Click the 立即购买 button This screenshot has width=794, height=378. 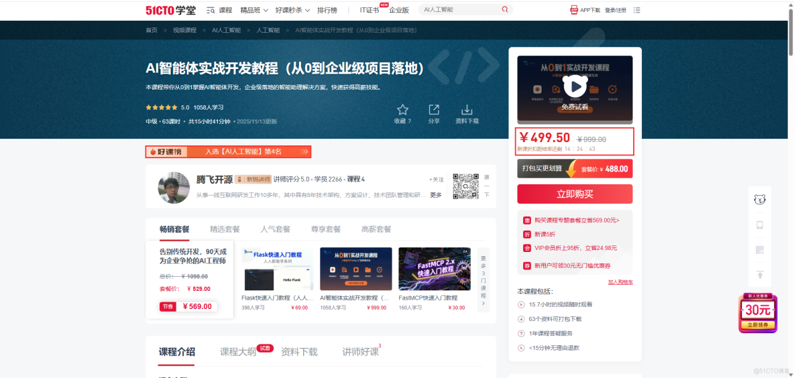(x=575, y=194)
